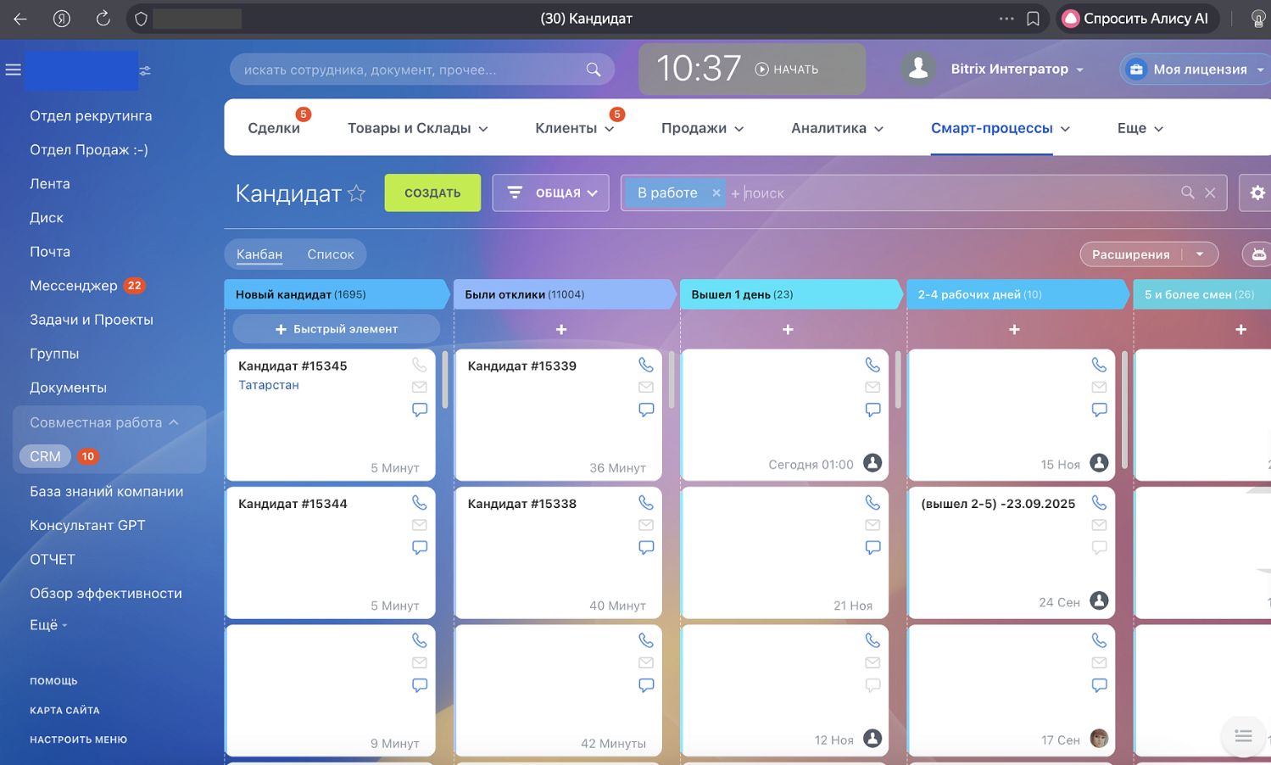The width and height of the screenshot is (1271, 765).
Task: Open the Еще menu in top bar
Action: [x=1140, y=128]
